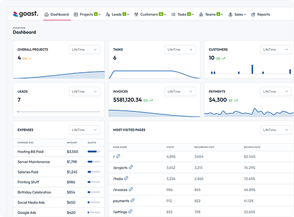Open link icon beside root / page
The image size is (294, 217).
tap(118, 156)
